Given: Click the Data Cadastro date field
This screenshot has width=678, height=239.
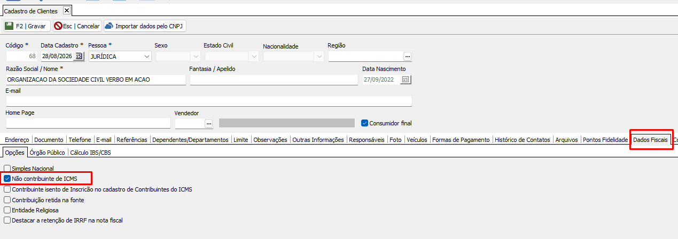Looking at the screenshot, I should 57,56.
